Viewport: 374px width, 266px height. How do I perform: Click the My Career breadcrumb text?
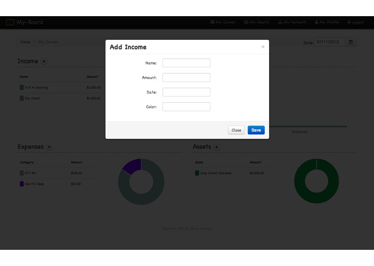[48, 42]
